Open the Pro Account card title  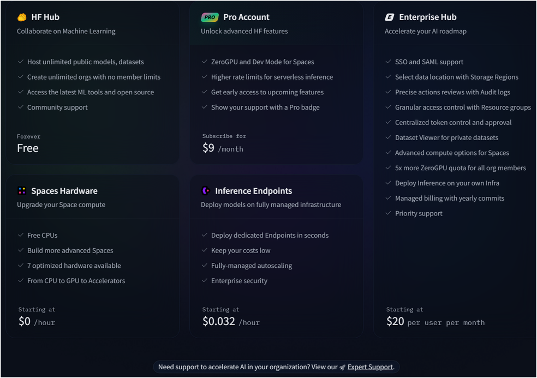246,17
